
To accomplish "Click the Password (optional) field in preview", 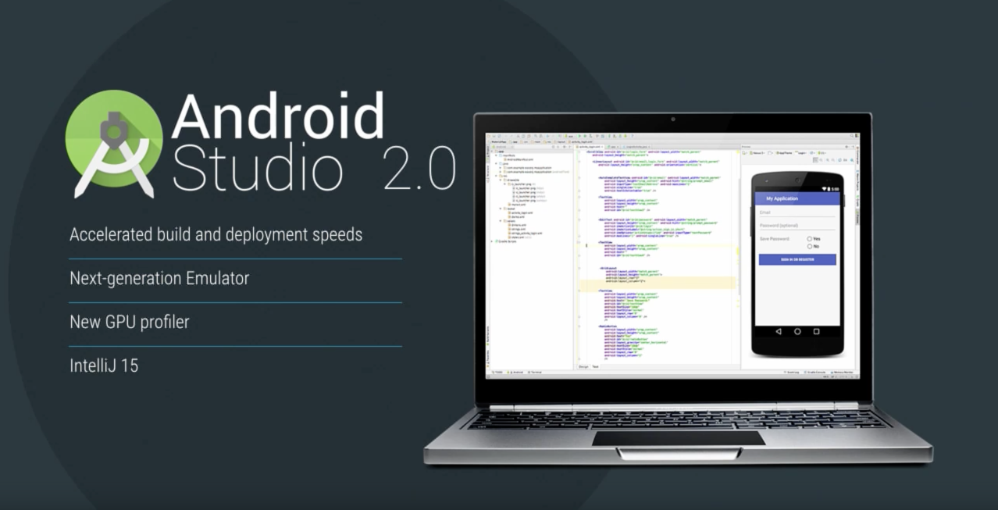I will coord(797,226).
